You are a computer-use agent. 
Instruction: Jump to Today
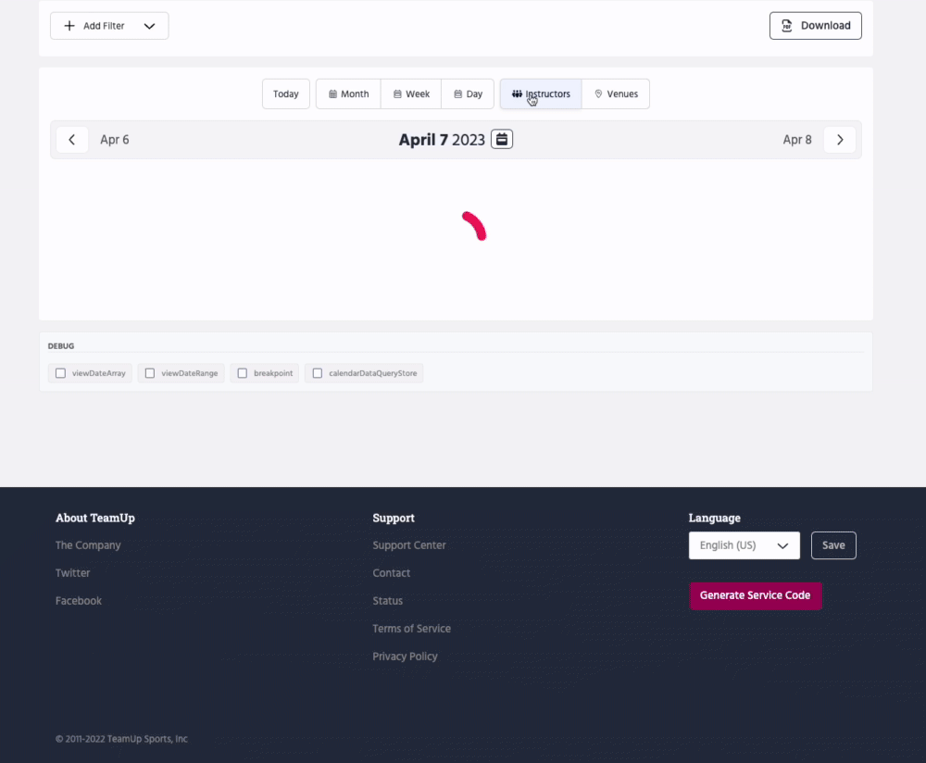tap(286, 94)
